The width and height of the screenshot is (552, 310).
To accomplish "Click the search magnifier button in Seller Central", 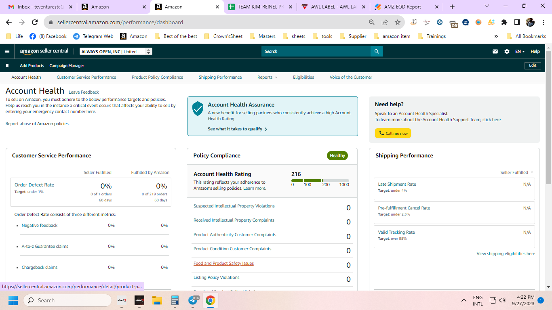I will pyautogui.click(x=377, y=51).
